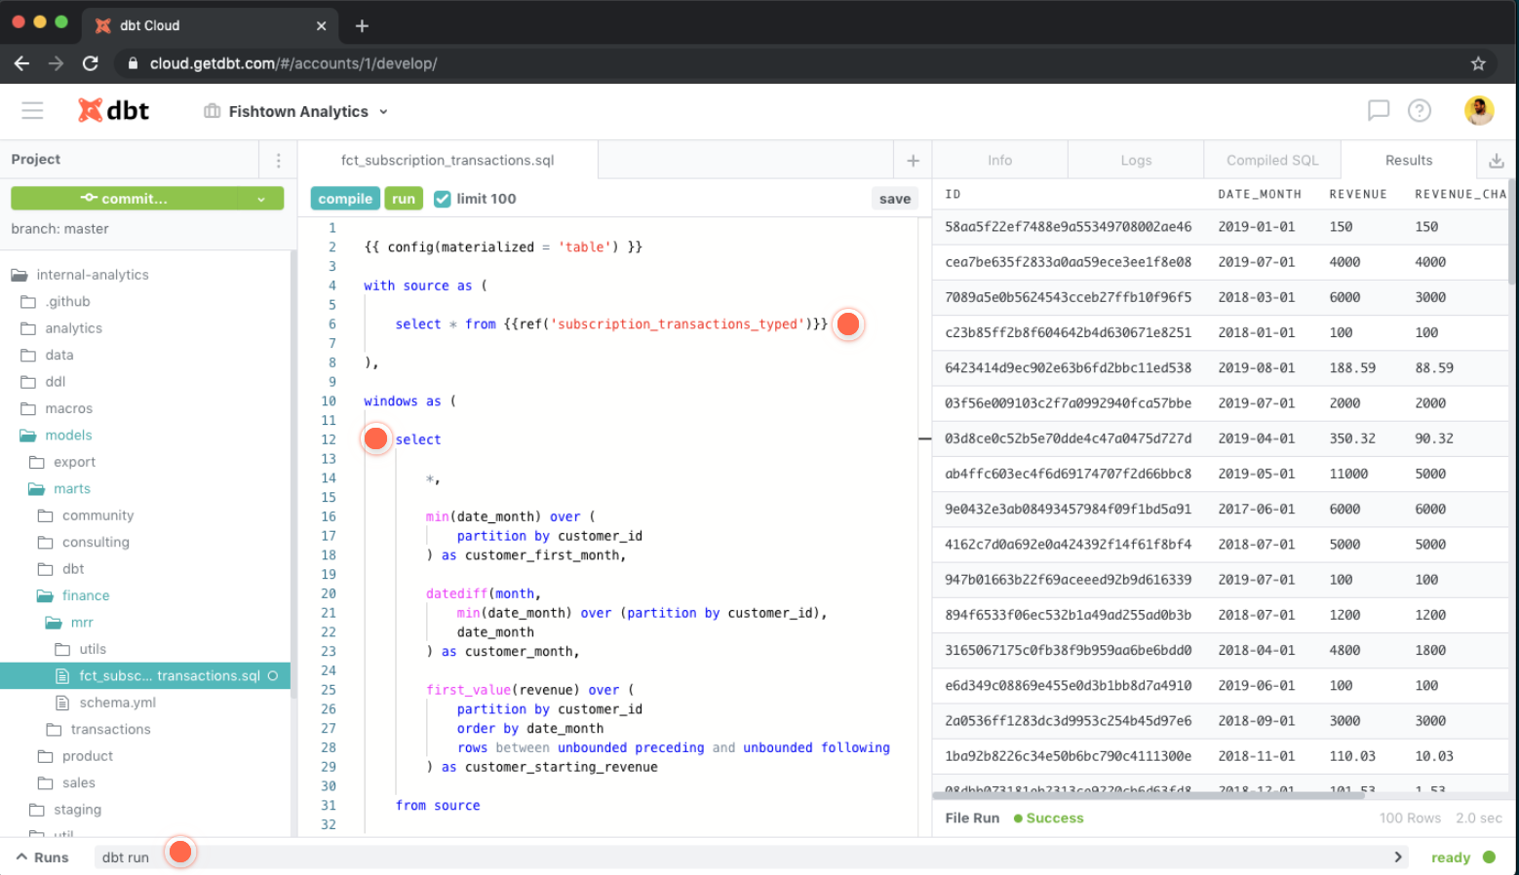1519x875 pixels.
Task: Open the help question mark icon
Action: pos(1419,111)
